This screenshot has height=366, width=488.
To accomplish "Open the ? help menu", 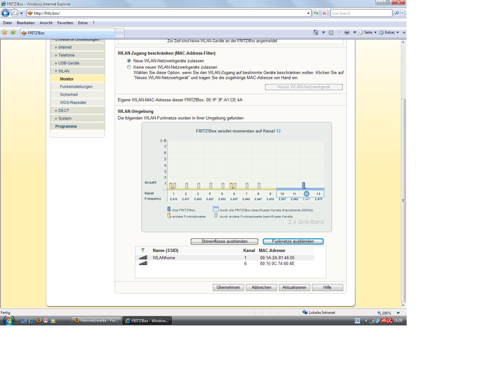I will tap(93, 23).
